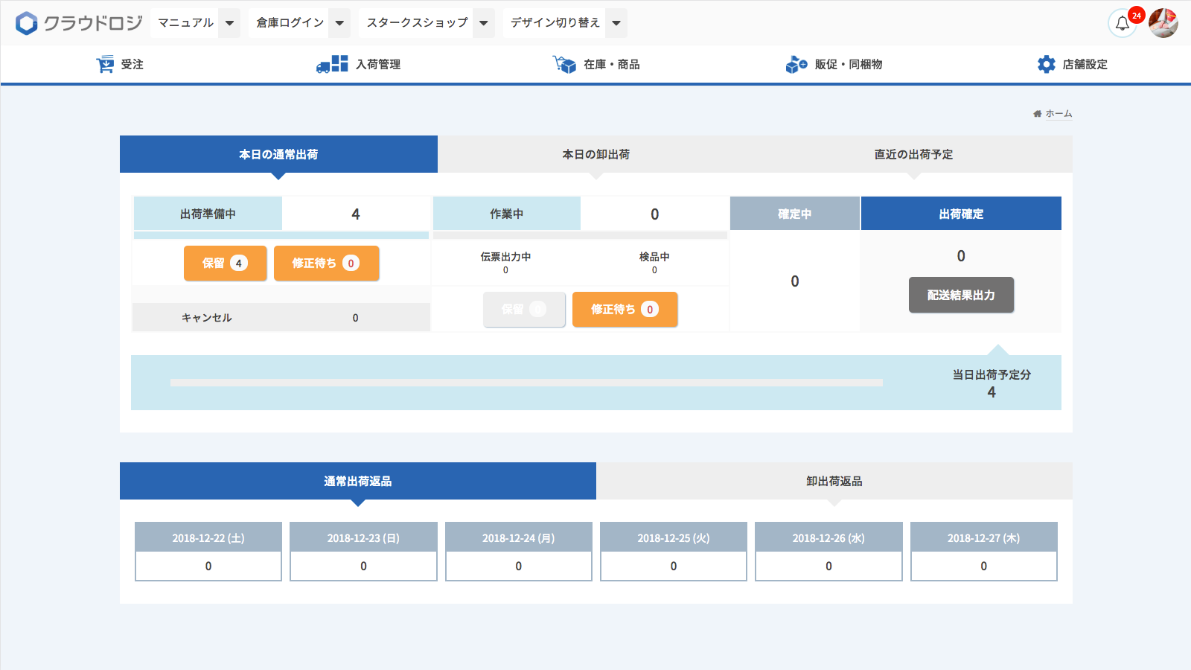Click 修正待ち button under 出荷準備中

pyautogui.click(x=327, y=263)
